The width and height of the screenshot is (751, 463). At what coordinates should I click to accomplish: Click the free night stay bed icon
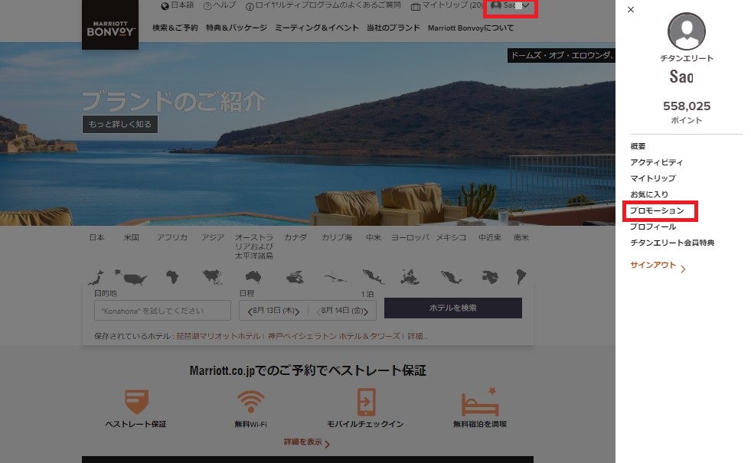click(x=480, y=403)
